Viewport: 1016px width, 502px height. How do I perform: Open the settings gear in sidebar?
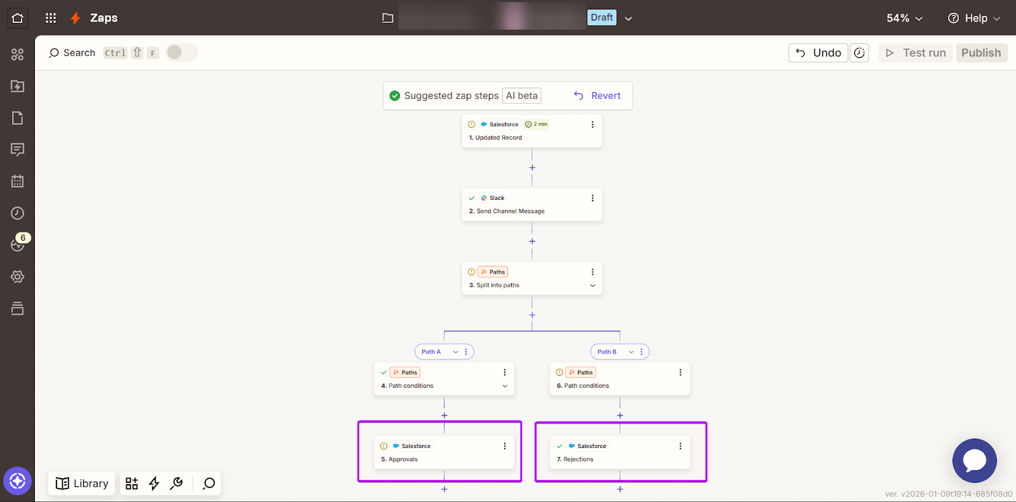pyautogui.click(x=17, y=277)
